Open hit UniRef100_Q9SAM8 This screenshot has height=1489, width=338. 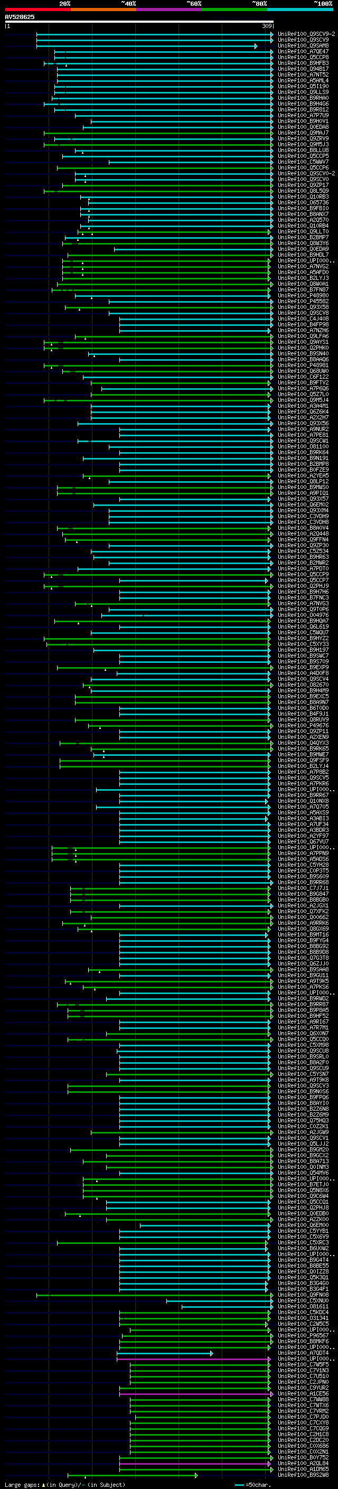click(x=303, y=45)
